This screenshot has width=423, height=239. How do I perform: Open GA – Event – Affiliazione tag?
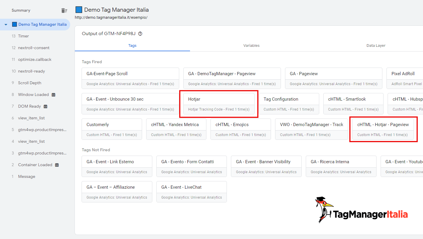coord(117,192)
